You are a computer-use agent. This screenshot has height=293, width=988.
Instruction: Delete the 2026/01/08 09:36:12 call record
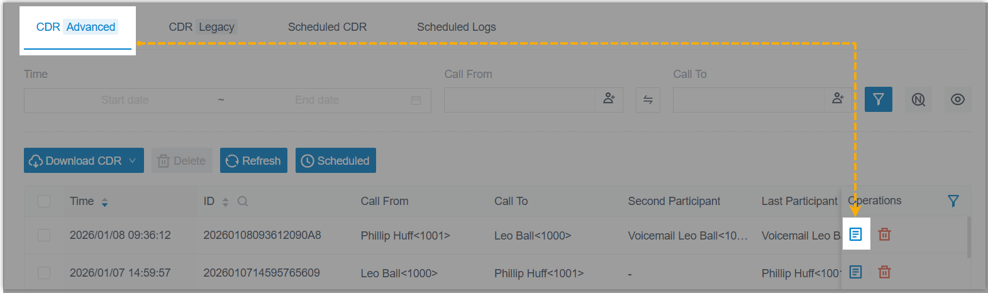(884, 235)
